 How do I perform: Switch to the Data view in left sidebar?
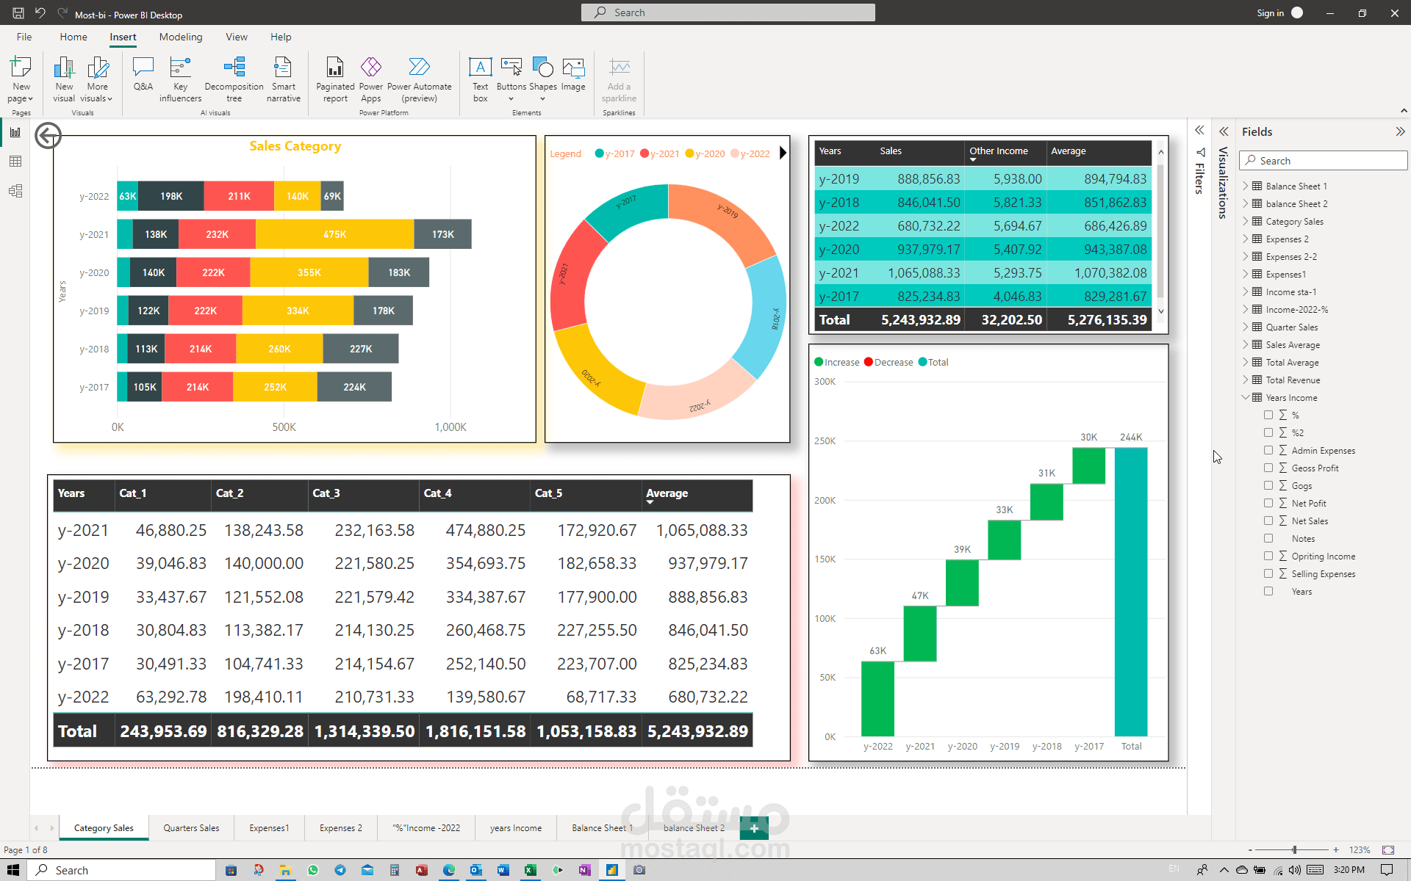(x=15, y=162)
